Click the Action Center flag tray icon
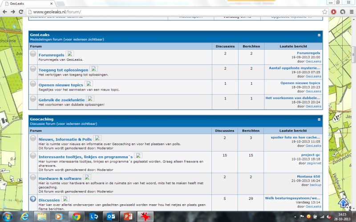 [302, 217]
